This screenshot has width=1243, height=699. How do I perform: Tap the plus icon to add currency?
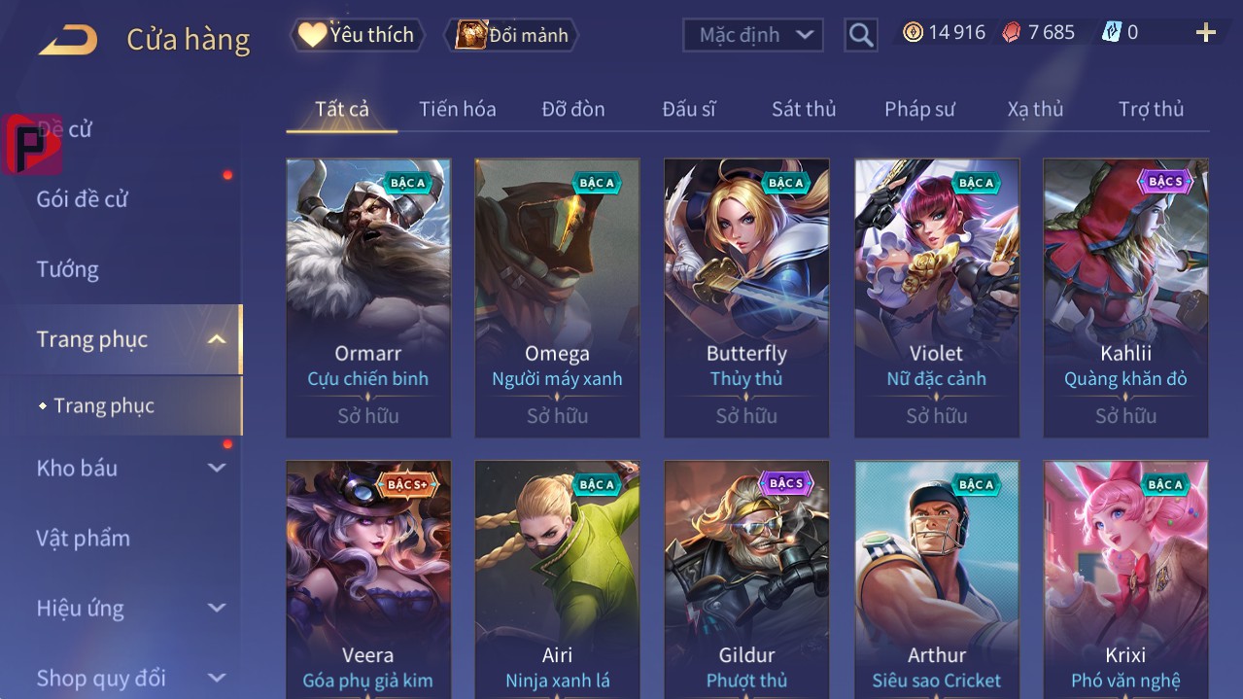[x=1206, y=33]
